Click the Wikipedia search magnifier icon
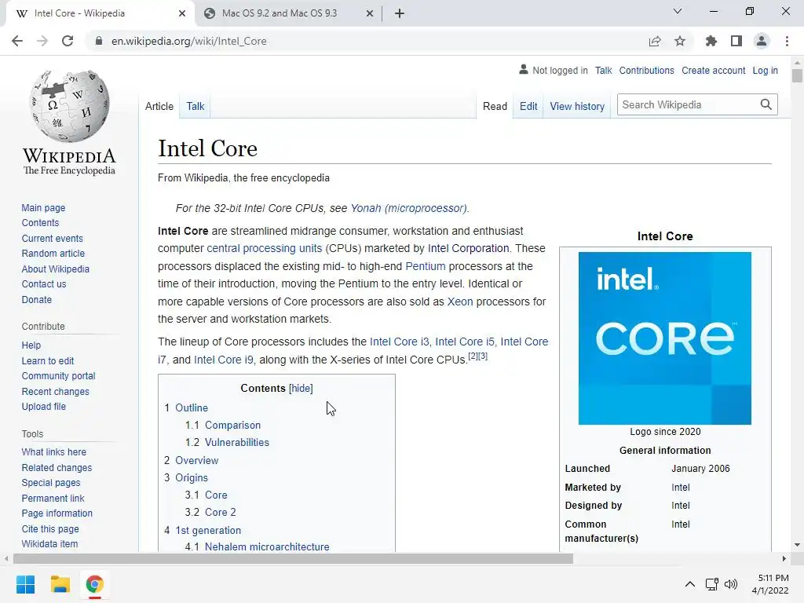This screenshot has height=603, width=804. tap(766, 104)
